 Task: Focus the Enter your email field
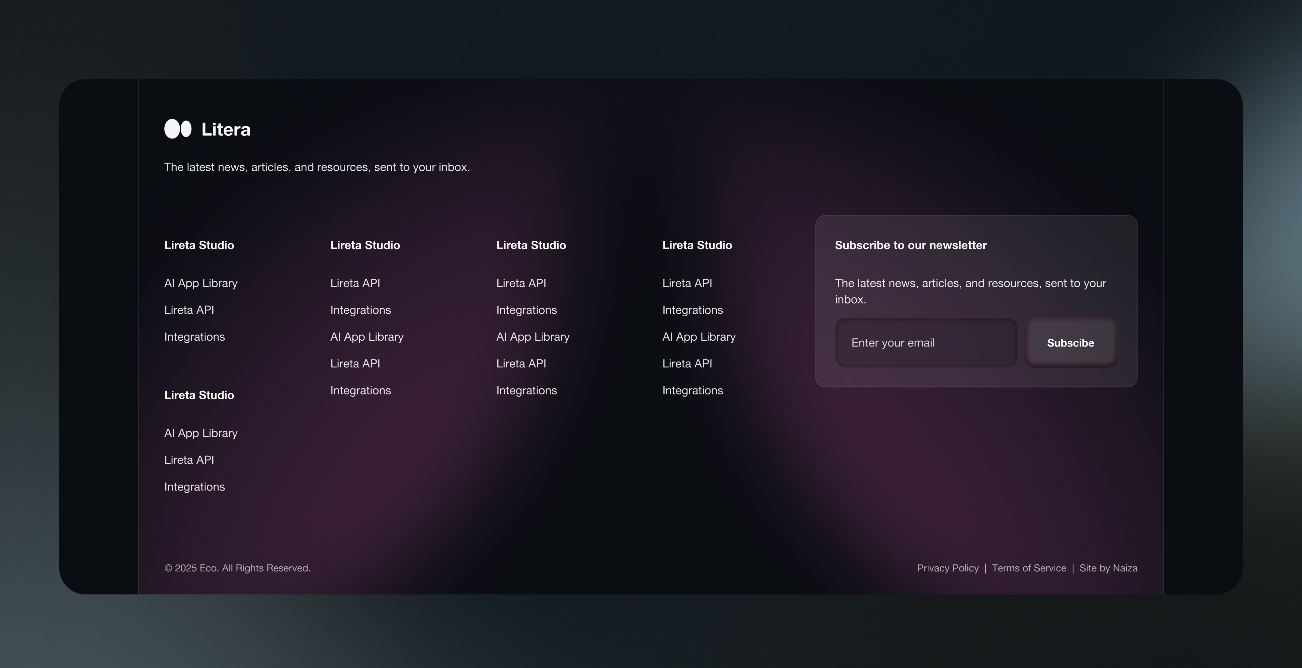926,343
